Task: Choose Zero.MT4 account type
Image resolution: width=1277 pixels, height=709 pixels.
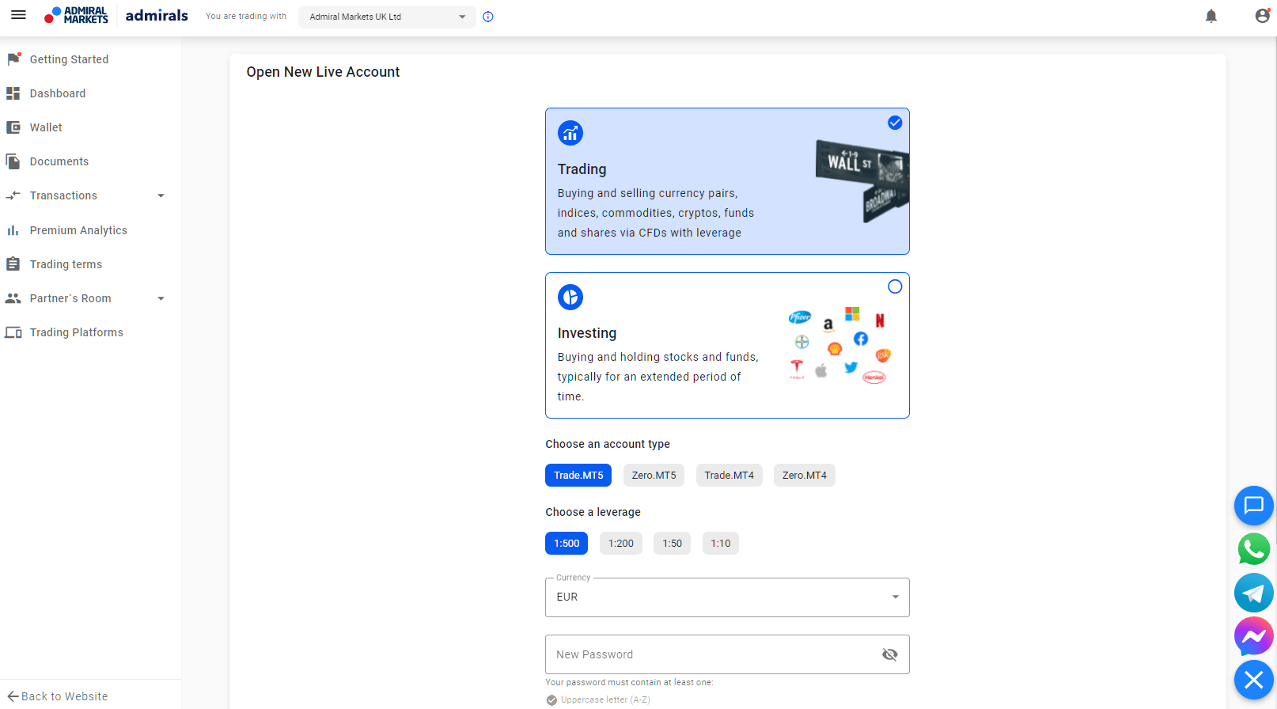Action: coord(805,476)
